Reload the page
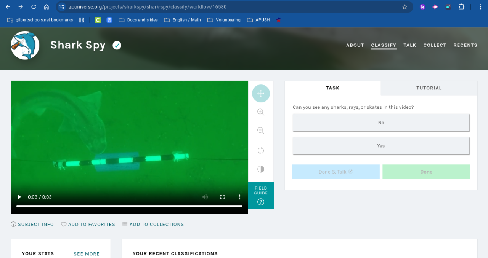Image resolution: width=488 pixels, height=258 pixels. (x=34, y=7)
